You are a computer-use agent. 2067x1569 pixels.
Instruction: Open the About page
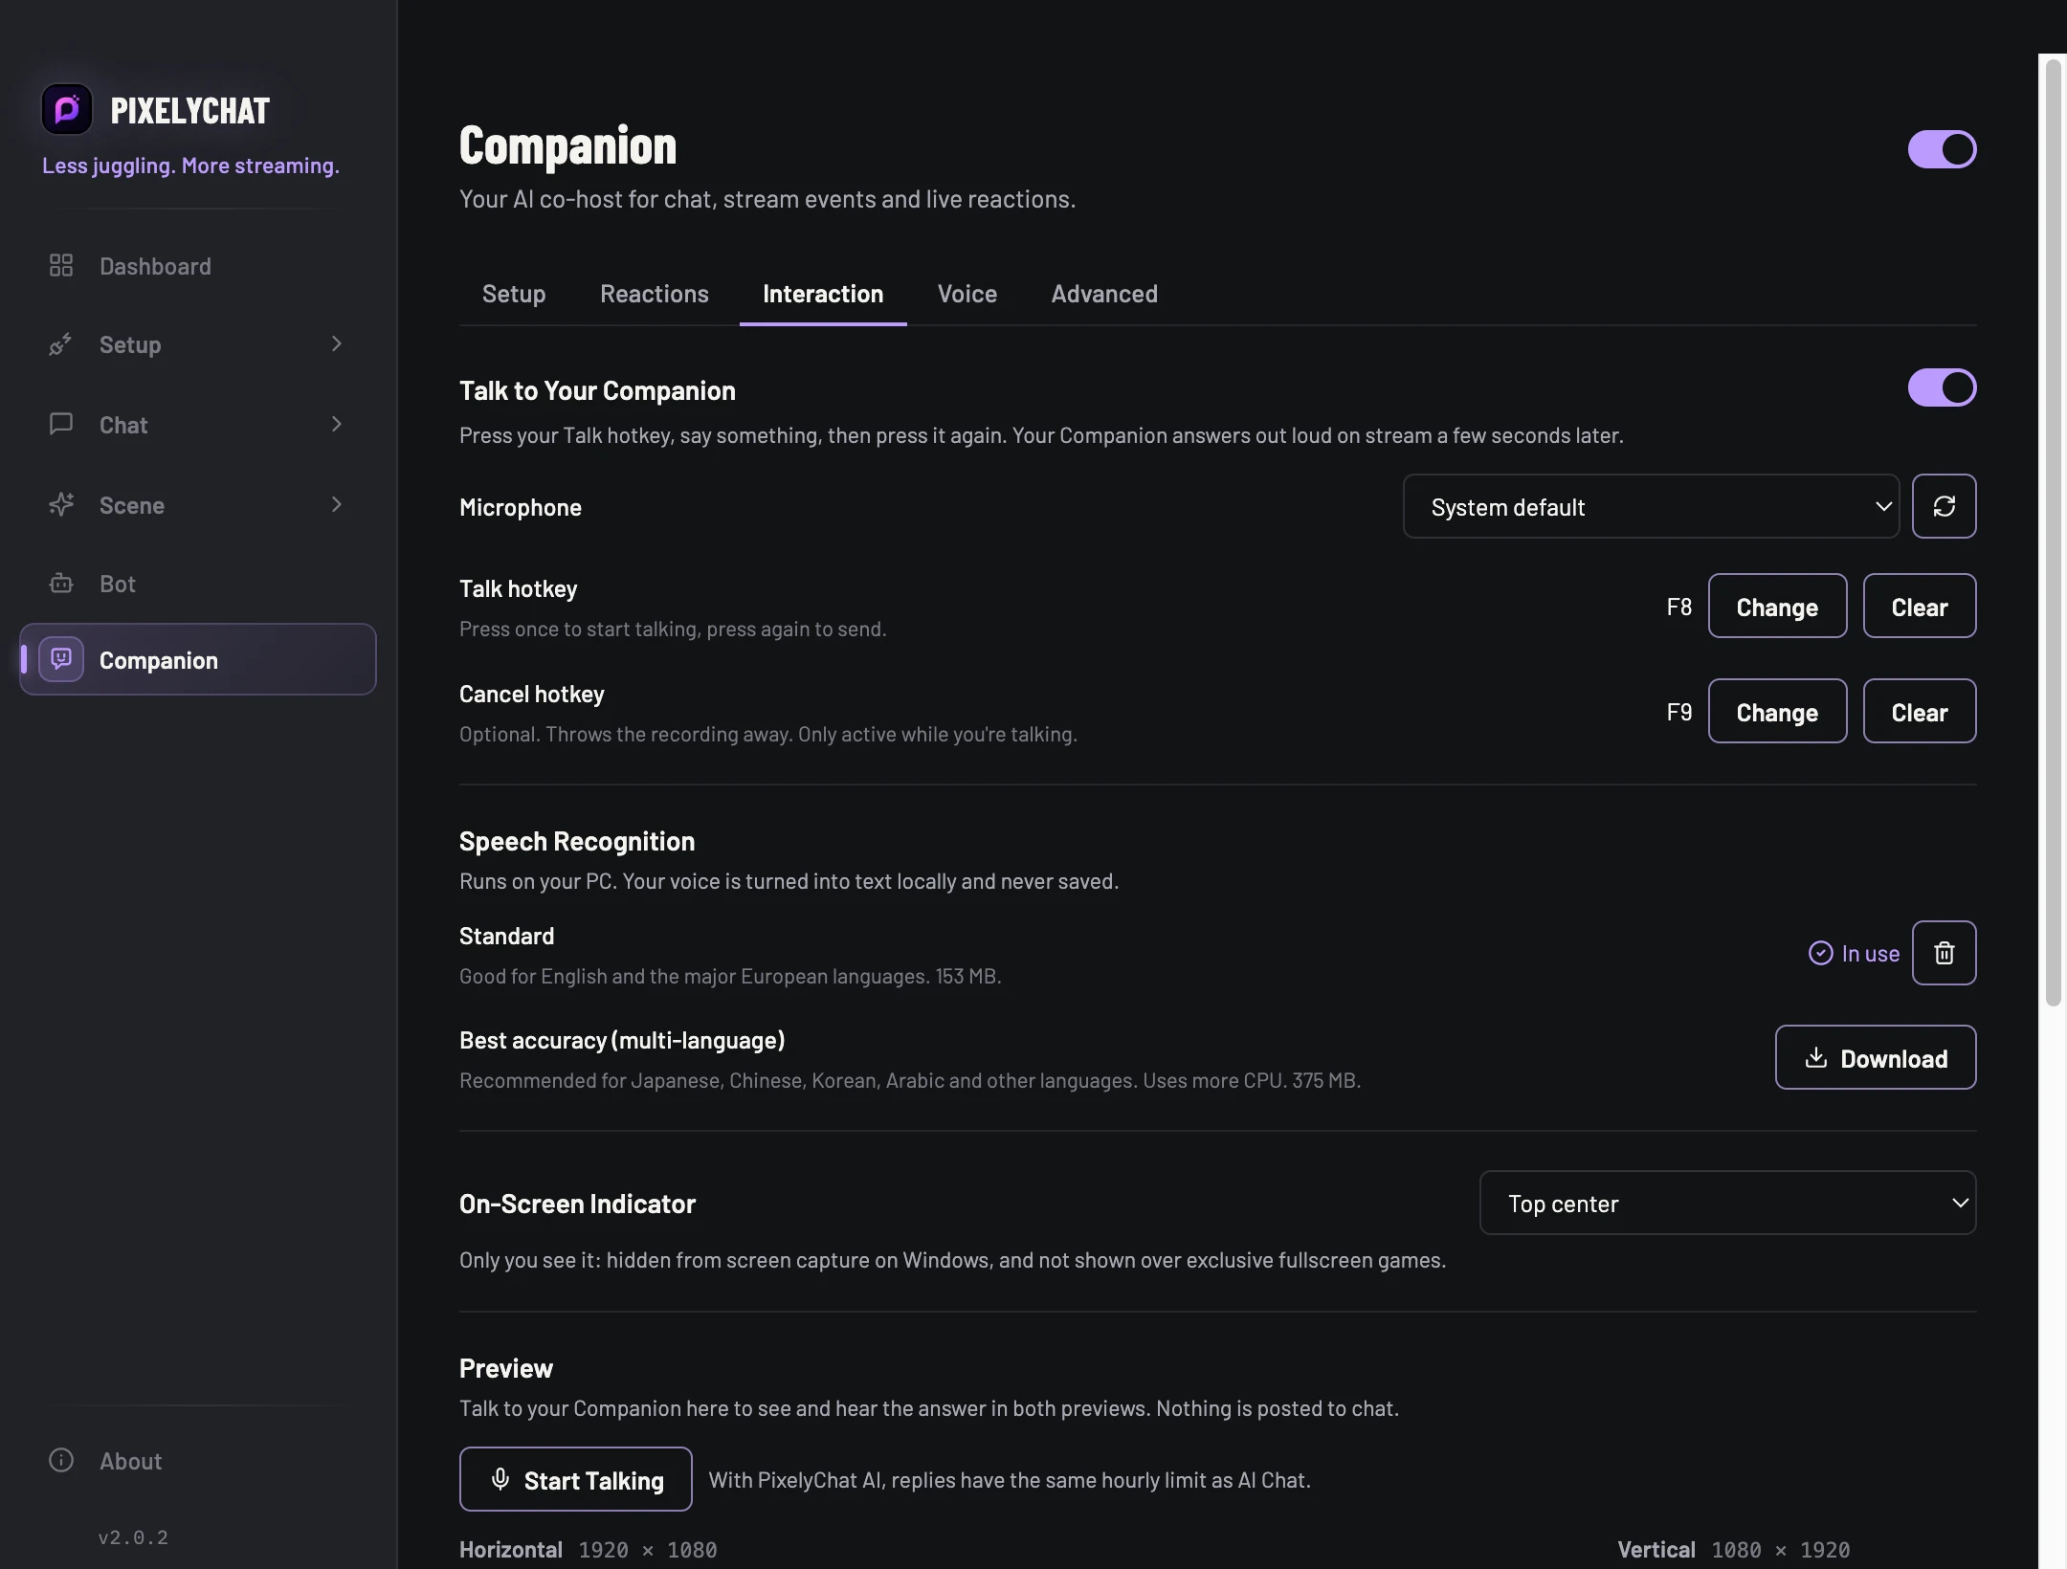(198, 1460)
